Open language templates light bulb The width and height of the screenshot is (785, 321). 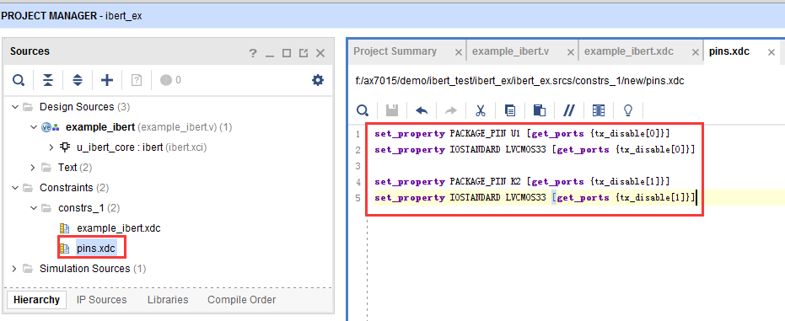(628, 110)
